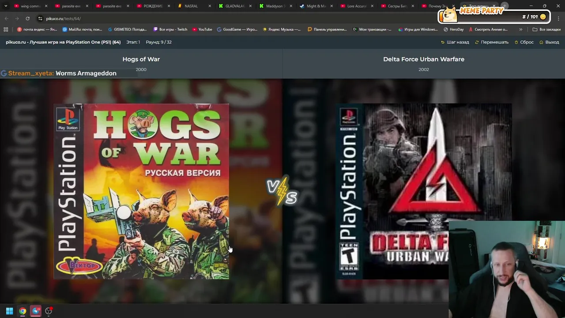Image resolution: width=565 pixels, height=318 pixels.
Task: Close the wing comma tab
Action: [x=46, y=6]
